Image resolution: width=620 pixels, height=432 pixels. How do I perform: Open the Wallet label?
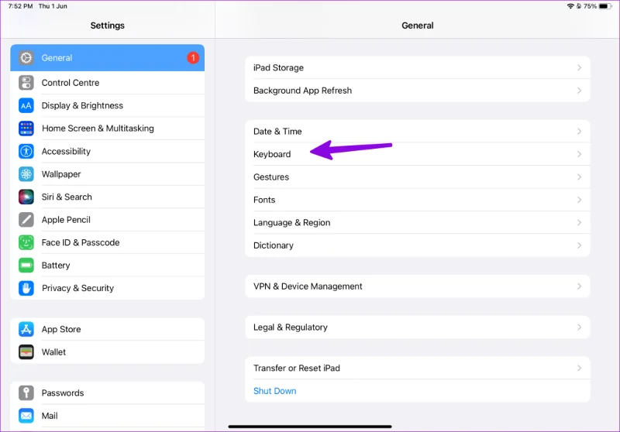click(53, 352)
